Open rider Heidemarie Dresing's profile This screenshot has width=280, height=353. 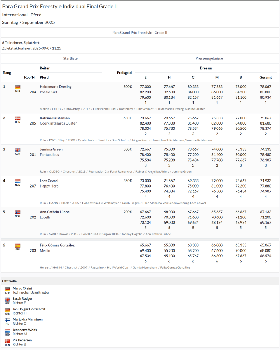56,87
